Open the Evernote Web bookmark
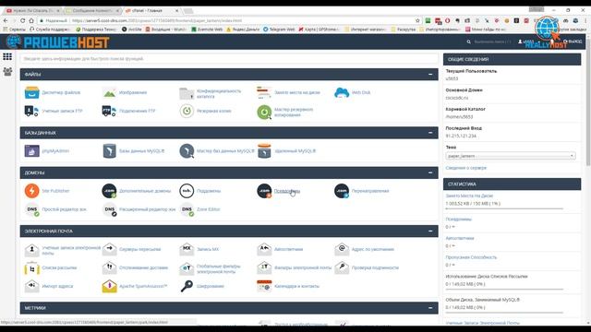 (207, 29)
